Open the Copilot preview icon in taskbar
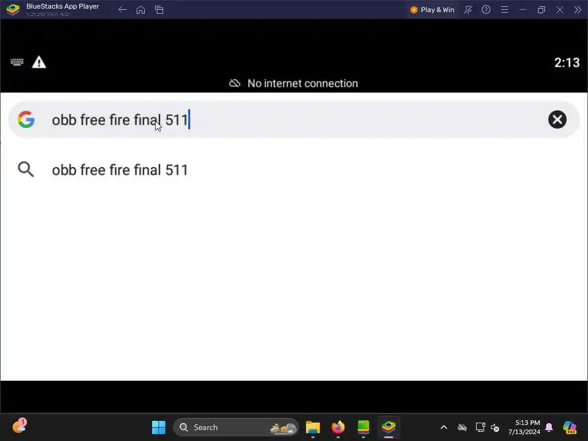Image resolution: width=588 pixels, height=441 pixels. 570,427
